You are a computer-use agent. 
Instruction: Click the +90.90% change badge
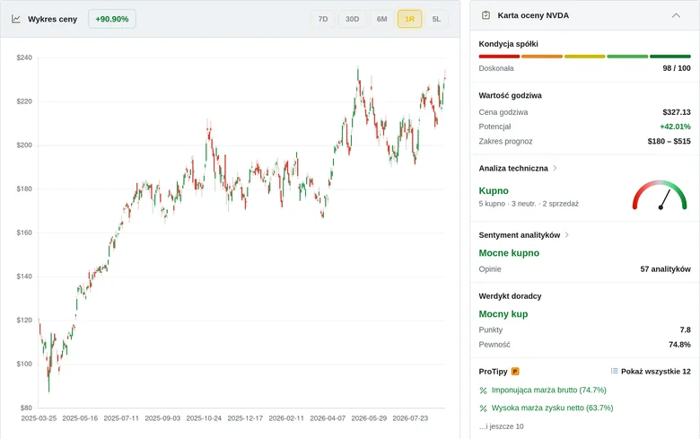coord(112,19)
